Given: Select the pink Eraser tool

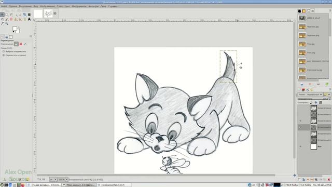Looking at the screenshot, I should [11, 19].
